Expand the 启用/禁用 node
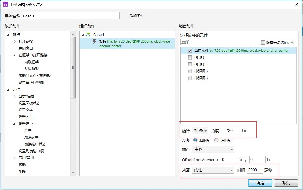 click(x=15, y=158)
